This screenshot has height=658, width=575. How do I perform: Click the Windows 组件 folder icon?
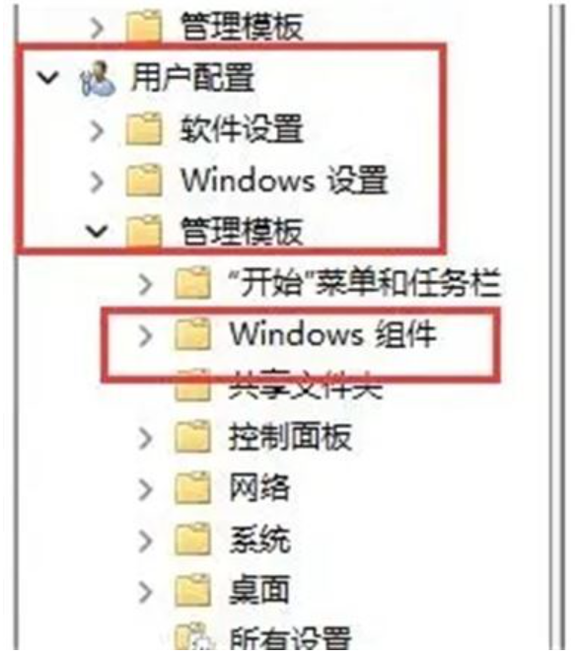tap(192, 334)
